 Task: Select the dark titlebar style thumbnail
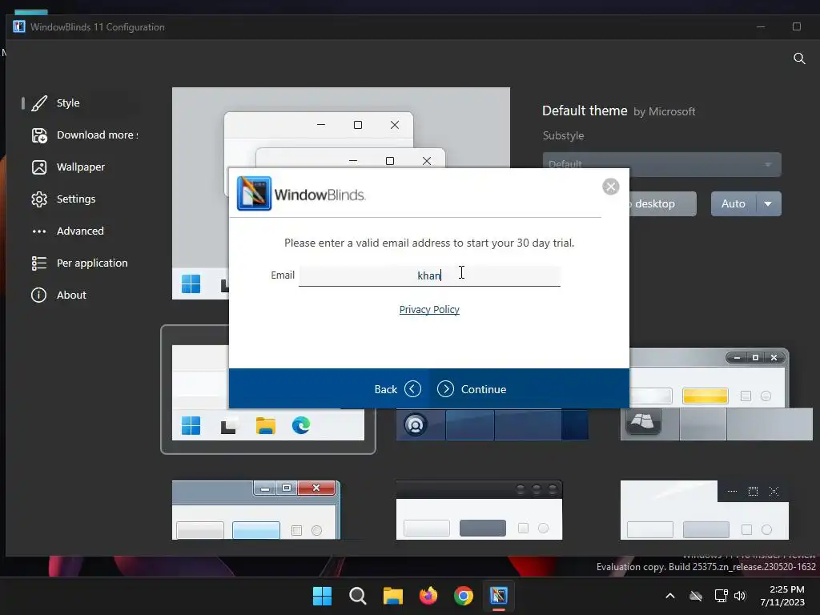[x=479, y=510]
